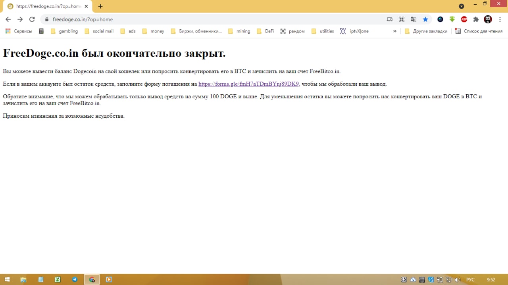
Task: Open the orange media player taskbar icon
Action: [109, 279]
